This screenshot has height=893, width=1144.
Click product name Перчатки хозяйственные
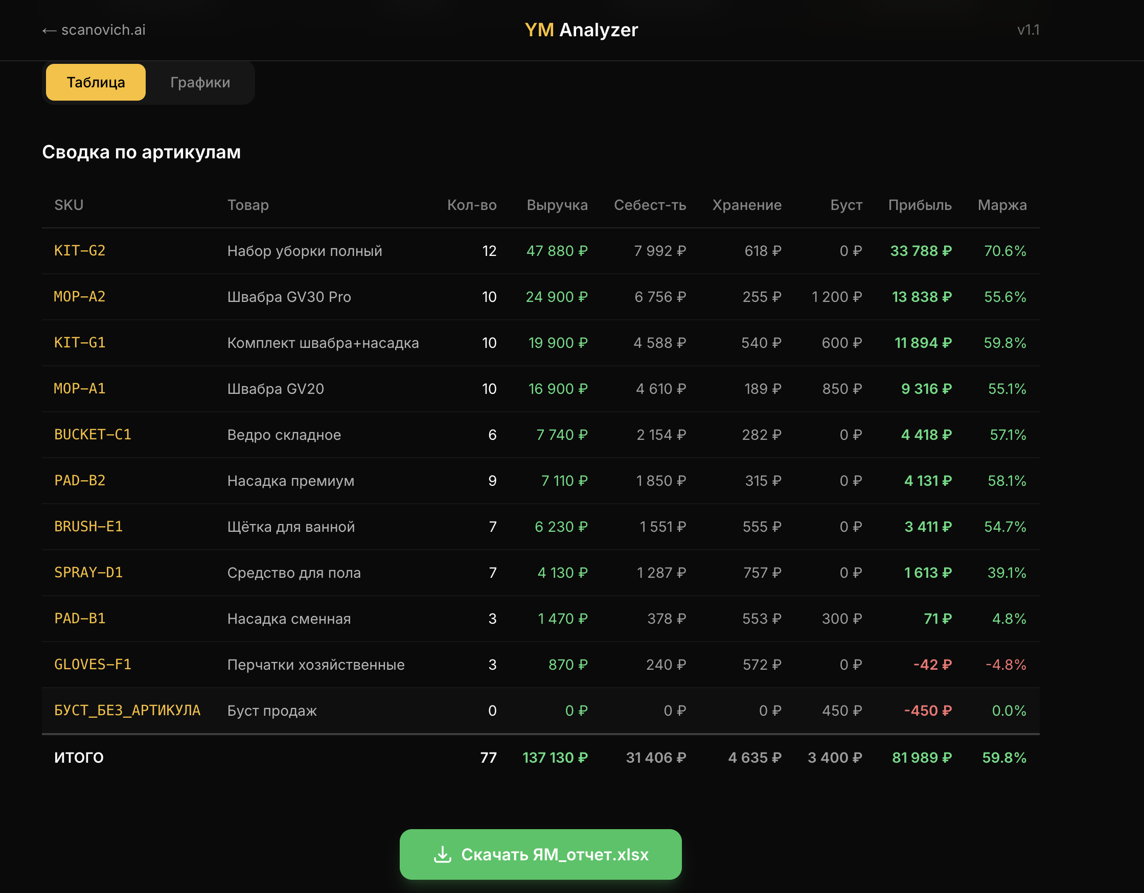pyautogui.click(x=316, y=665)
